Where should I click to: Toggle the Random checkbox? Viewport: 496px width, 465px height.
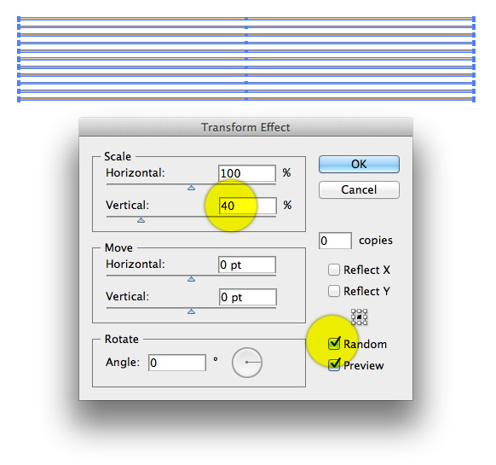(334, 344)
